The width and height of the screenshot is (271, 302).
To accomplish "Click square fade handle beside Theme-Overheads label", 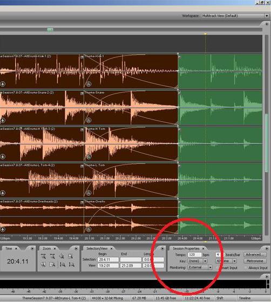I will [x=82, y=202].
